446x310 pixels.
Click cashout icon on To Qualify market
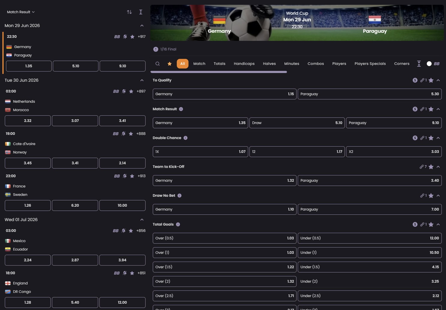click(415, 80)
